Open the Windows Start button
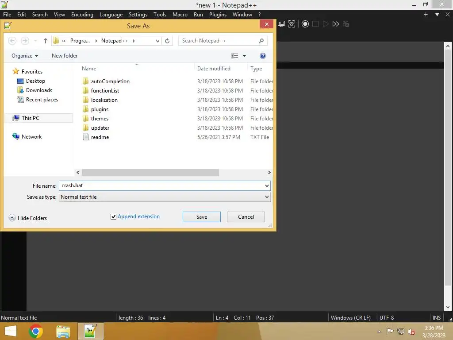The image size is (453, 340). click(x=11, y=331)
